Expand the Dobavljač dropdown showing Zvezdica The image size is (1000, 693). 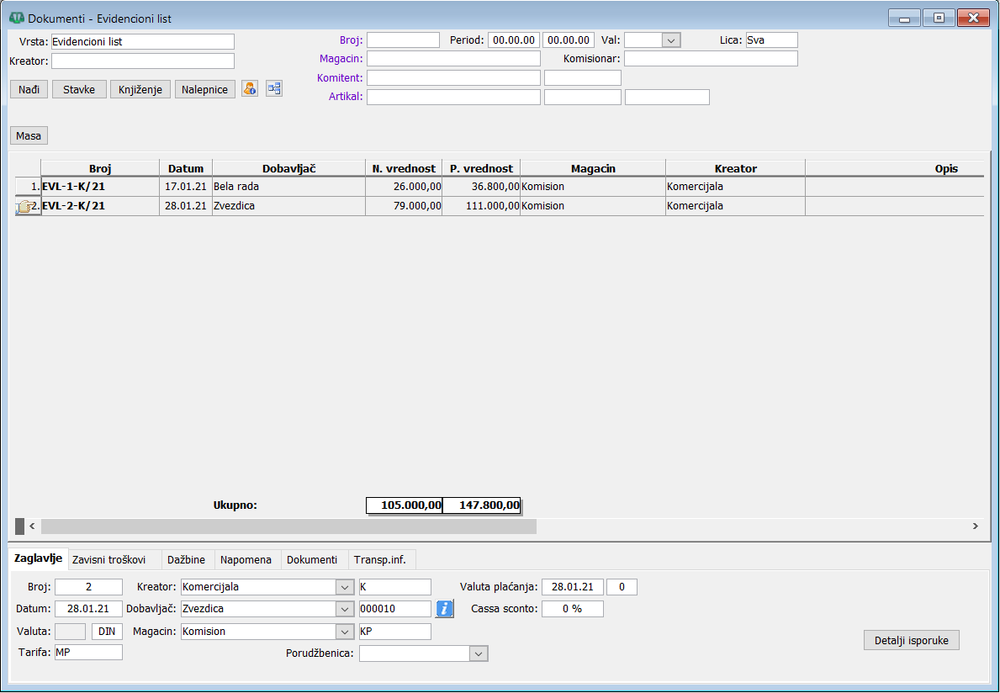click(x=345, y=609)
